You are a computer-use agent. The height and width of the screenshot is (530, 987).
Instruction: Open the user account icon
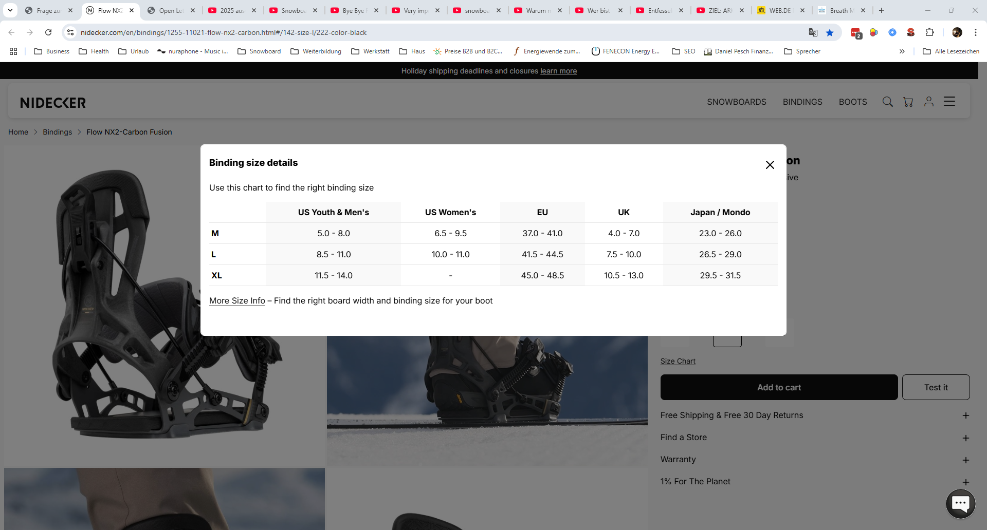(x=928, y=102)
